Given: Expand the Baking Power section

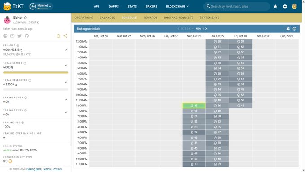Looking at the screenshot, I should (66, 100).
